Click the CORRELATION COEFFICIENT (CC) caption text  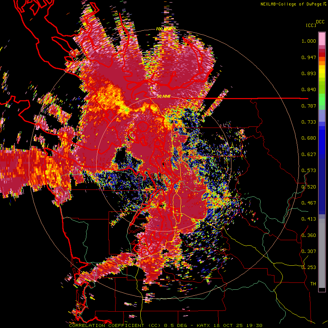[x=114, y=325]
